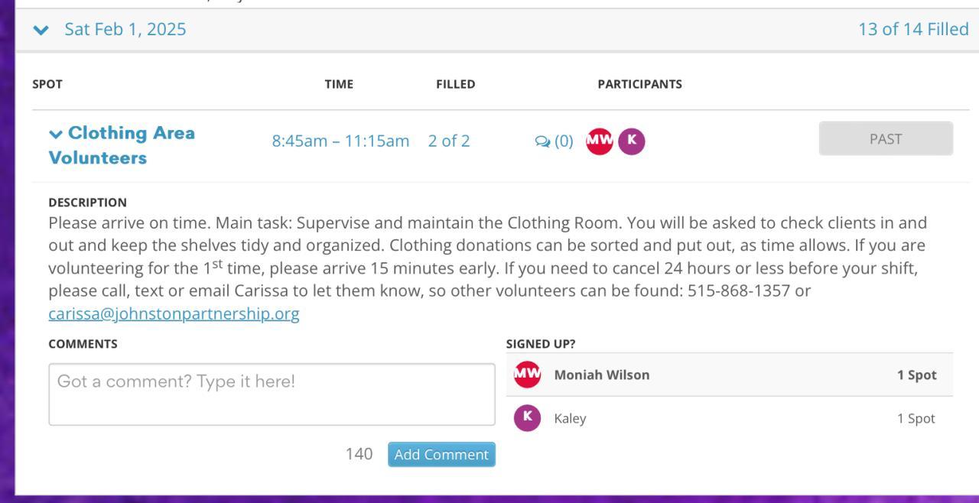Screen dimensions: 979x503
Task: Click the MW avatar beside Moniah Wilson
Action: [527, 375]
